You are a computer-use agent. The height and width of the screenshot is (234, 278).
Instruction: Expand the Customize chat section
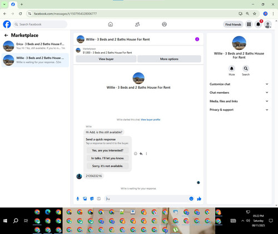click(239, 84)
